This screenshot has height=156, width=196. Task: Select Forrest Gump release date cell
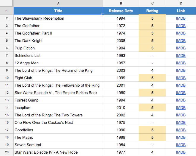click(121, 100)
